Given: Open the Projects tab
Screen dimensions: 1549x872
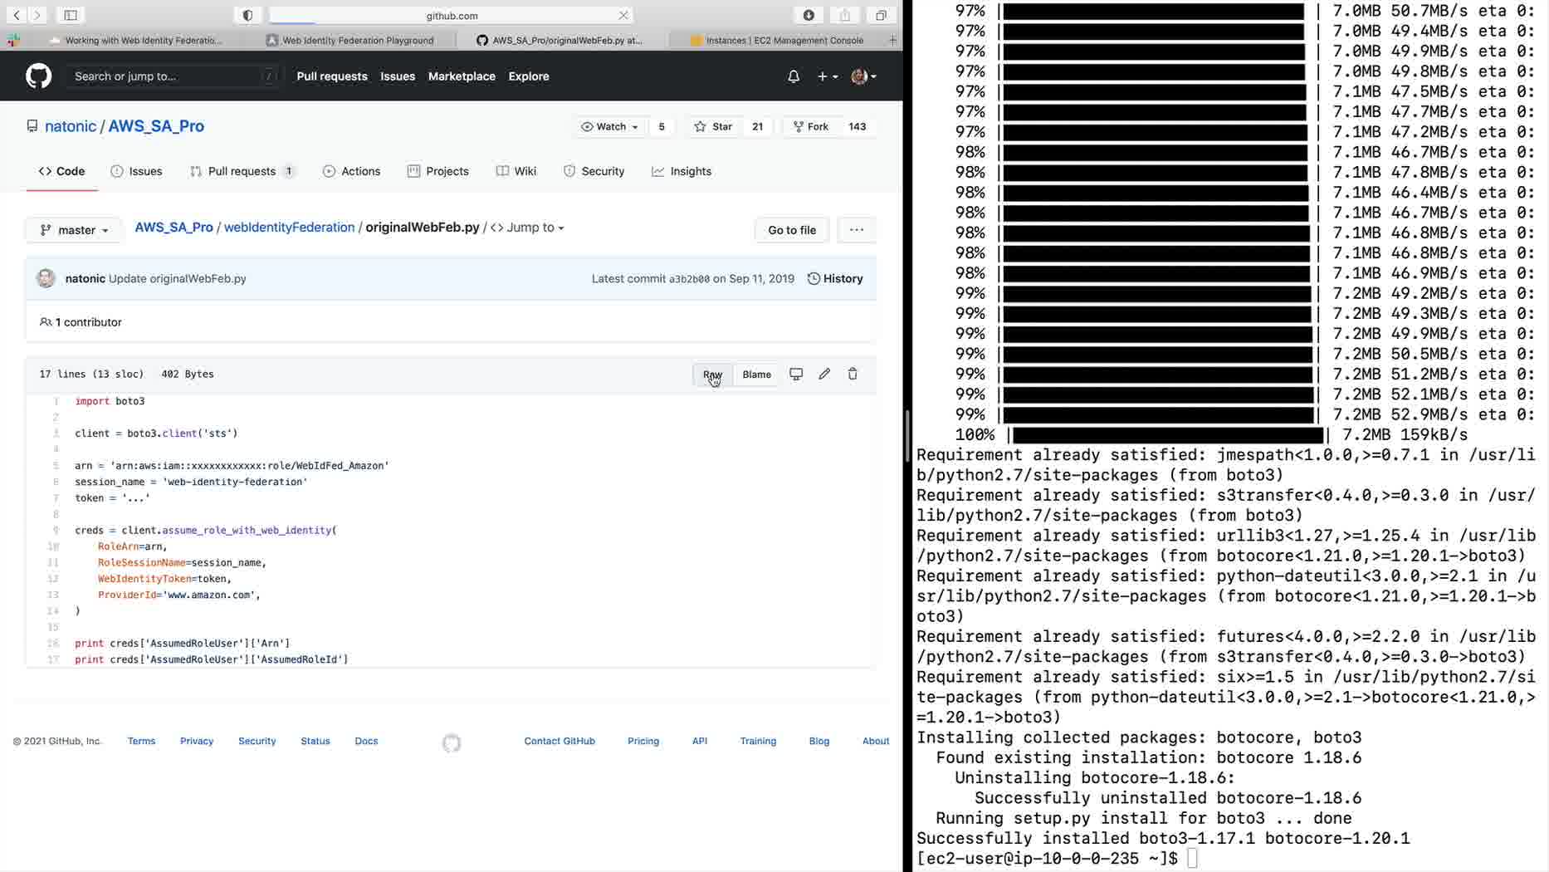Looking at the screenshot, I should pyautogui.click(x=438, y=171).
